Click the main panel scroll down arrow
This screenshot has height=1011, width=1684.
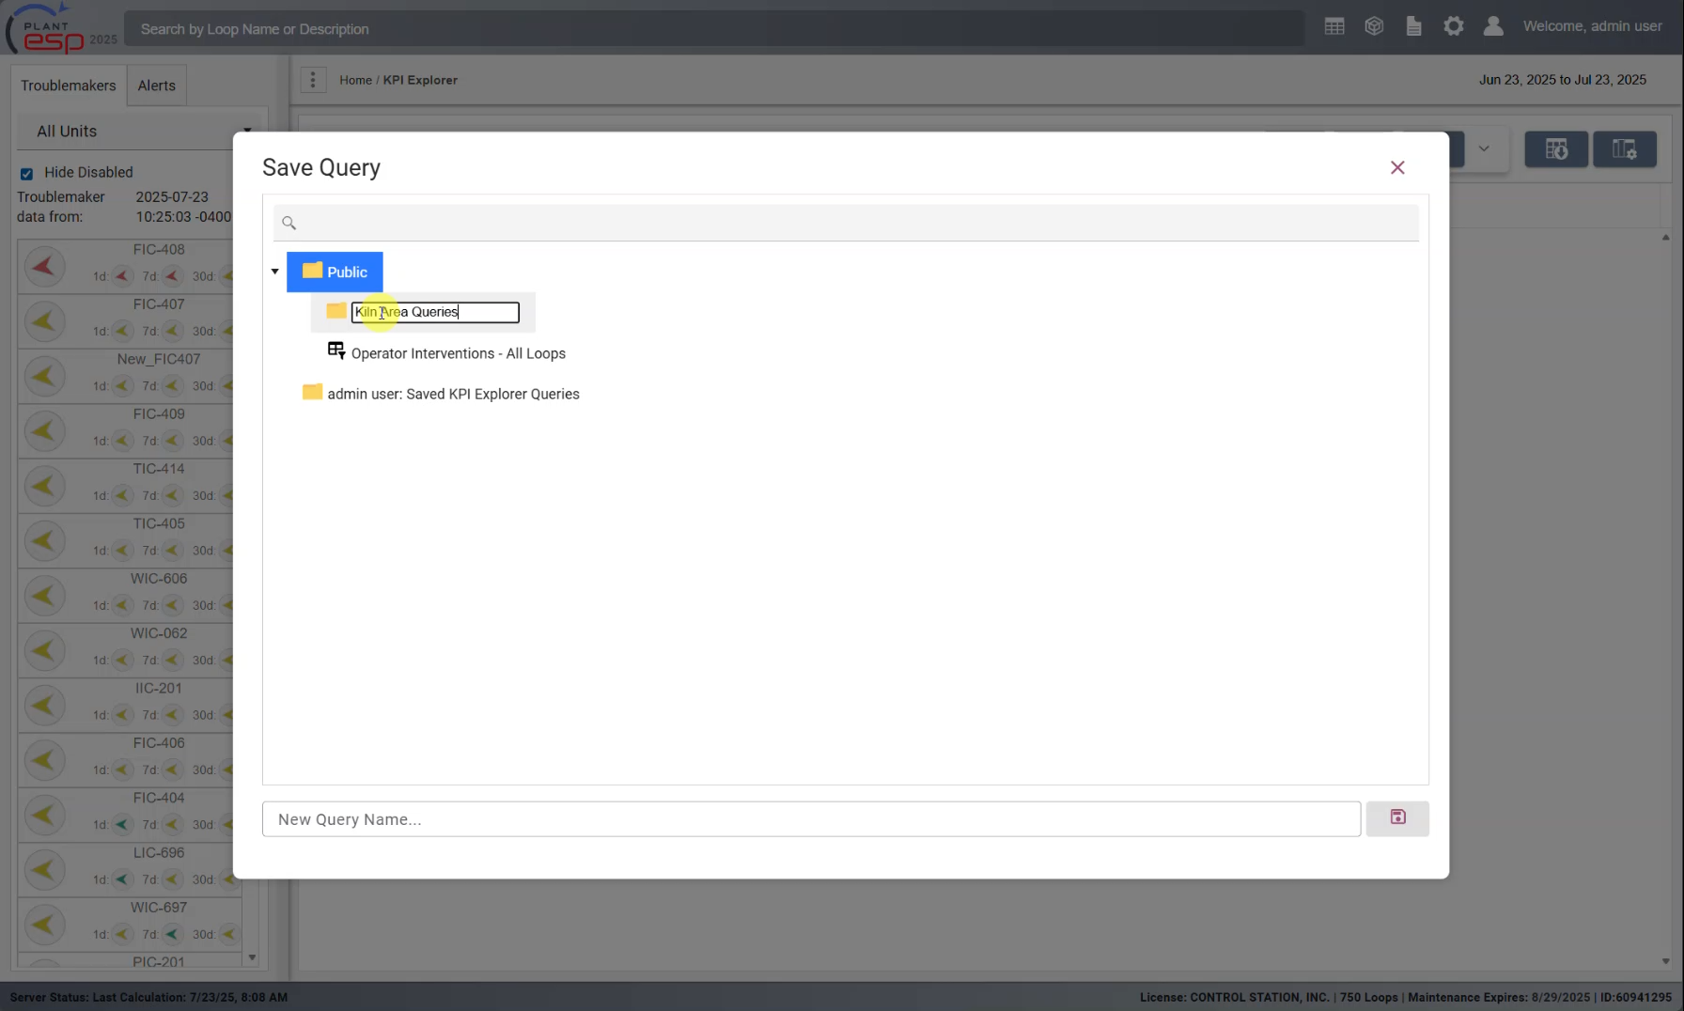click(x=1665, y=961)
